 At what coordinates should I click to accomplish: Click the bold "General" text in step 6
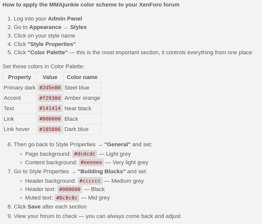click(x=117, y=144)
